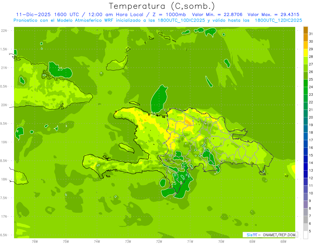Pick the purple legend swatch between 8 and 9
The height and width of the screenshot is (245, 318).
tap(306, 205)
